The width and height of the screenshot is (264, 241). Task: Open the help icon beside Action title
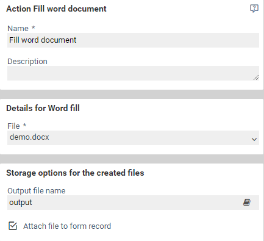point(254,9)
